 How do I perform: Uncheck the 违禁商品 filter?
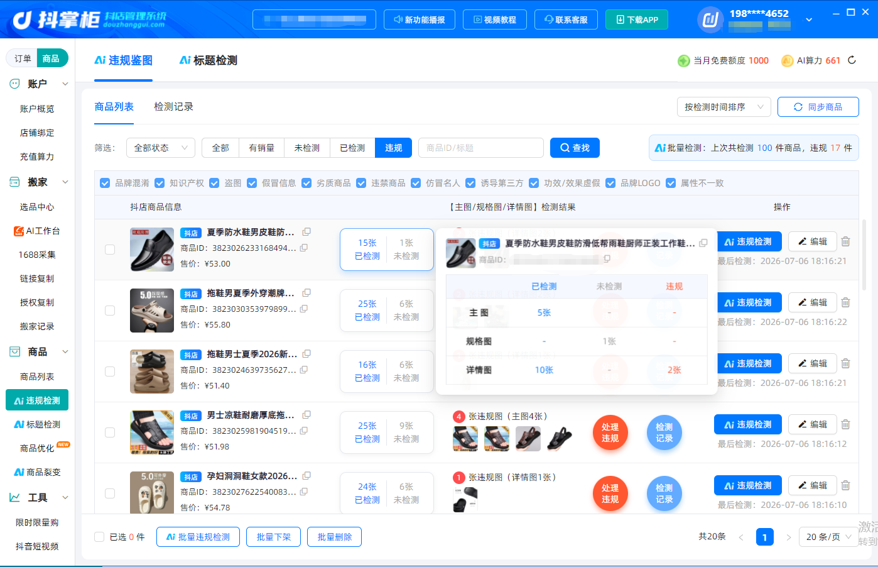361,183
